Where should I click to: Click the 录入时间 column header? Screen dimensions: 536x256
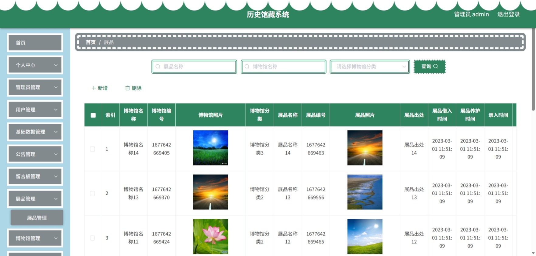(498, 115)
